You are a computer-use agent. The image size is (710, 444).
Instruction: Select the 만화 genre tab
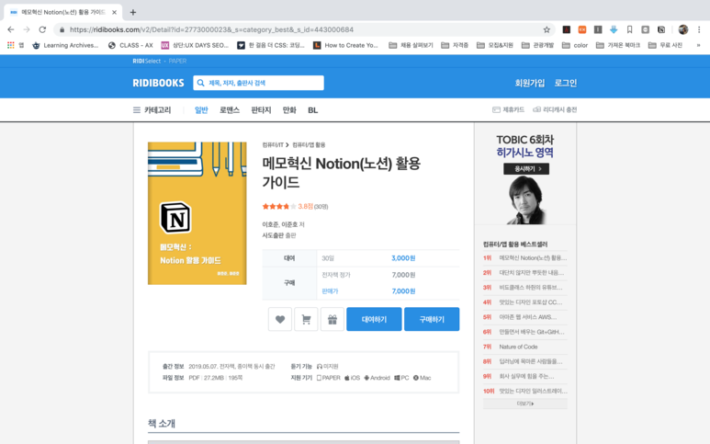pyautogui.click(x=289, y=110)
